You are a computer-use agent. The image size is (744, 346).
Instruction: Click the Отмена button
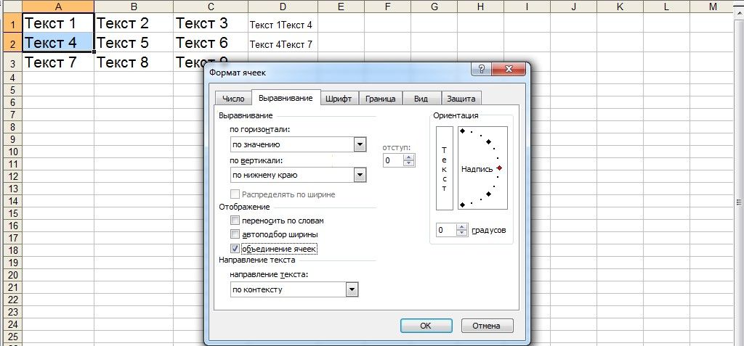pos(485,326)
